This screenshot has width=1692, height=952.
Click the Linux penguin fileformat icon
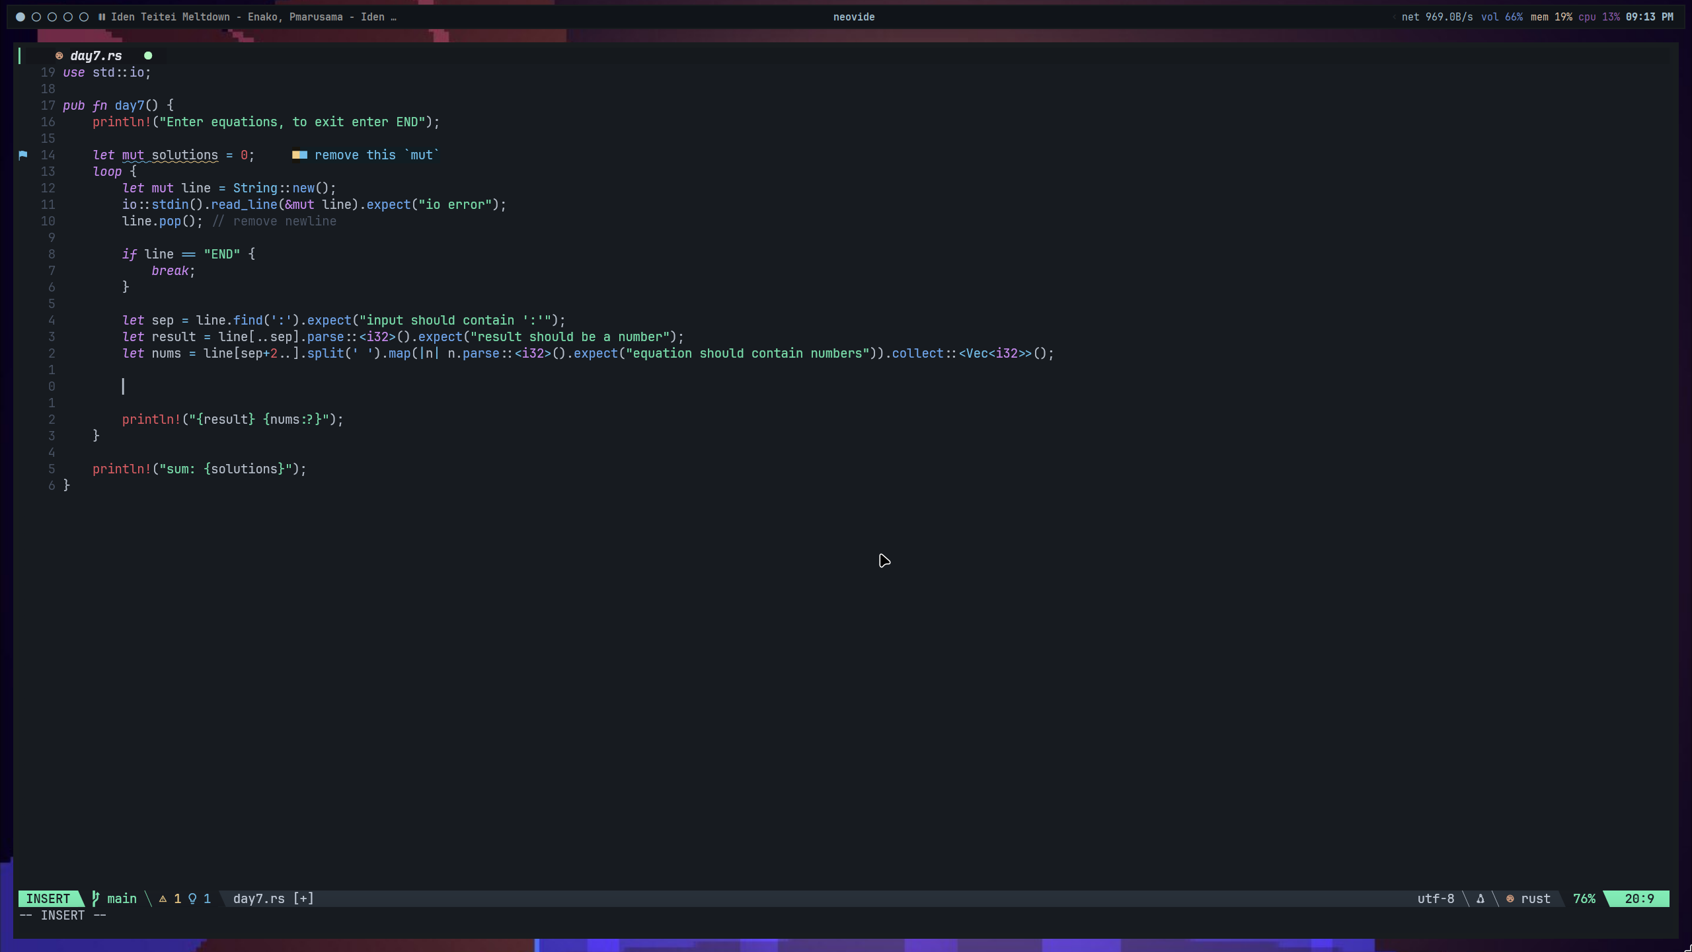click(x=1480, y=898)
